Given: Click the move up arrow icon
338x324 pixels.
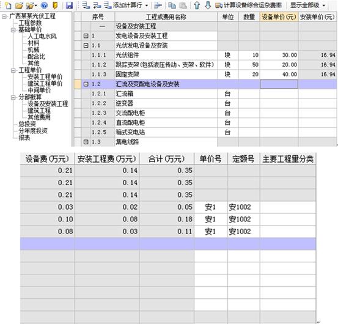Looking at the screenshot, I should tap(197, 5).
